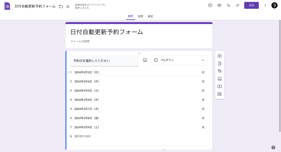281x152 pixels.
Task: Open the customize theme palette icon
Action: [x=210, y=5]
